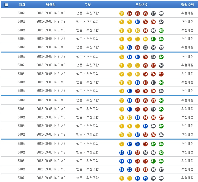
Task: Click yellow ball 8 in the top row
Action: tap(121, 13)
